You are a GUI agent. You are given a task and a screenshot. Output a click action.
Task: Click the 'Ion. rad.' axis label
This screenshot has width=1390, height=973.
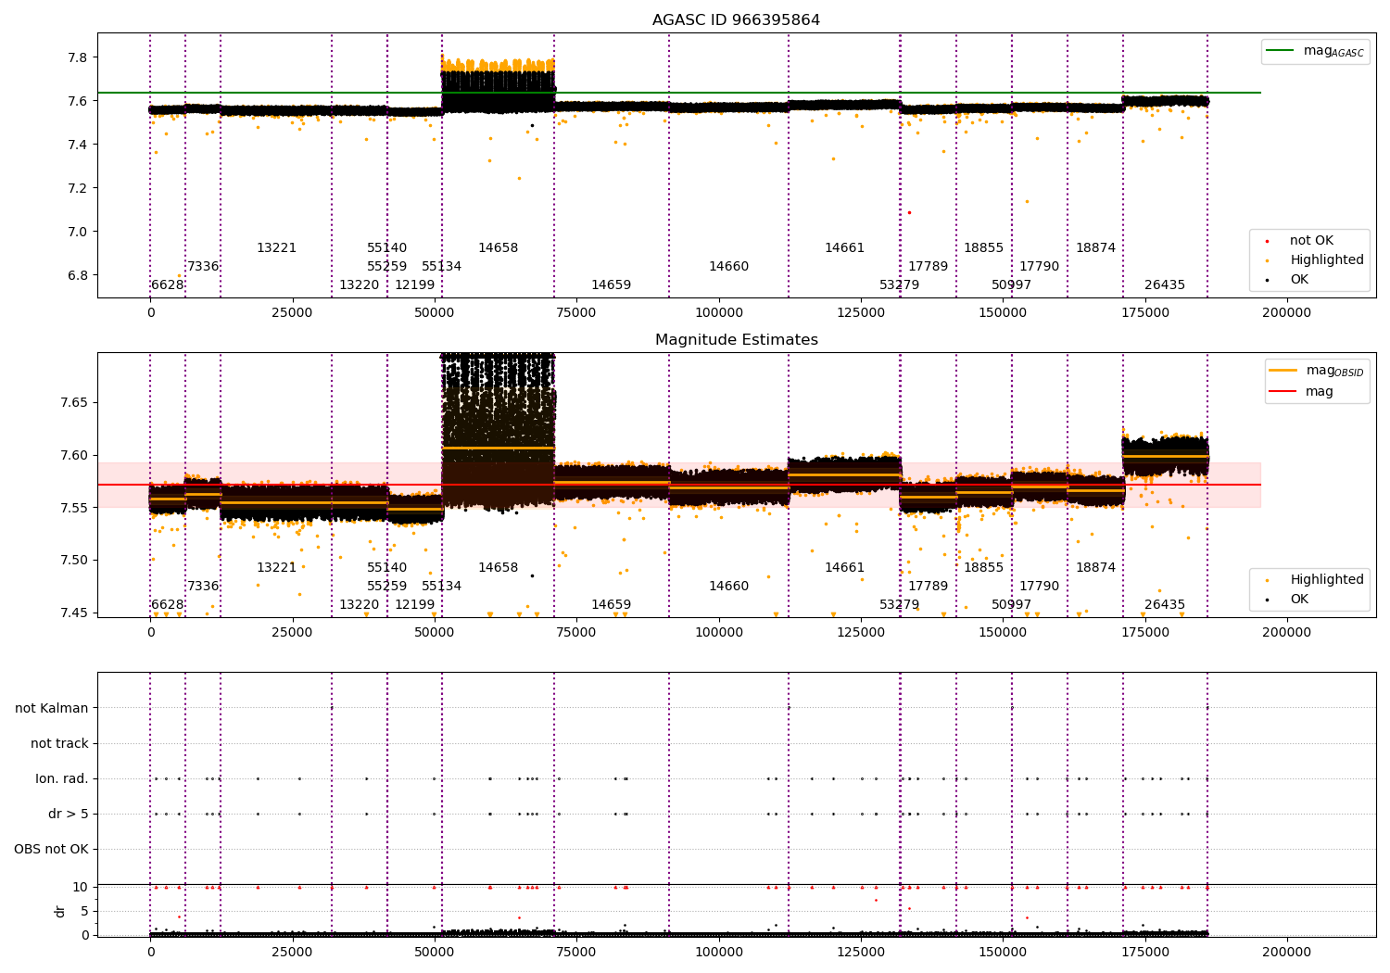click(62, 778)
